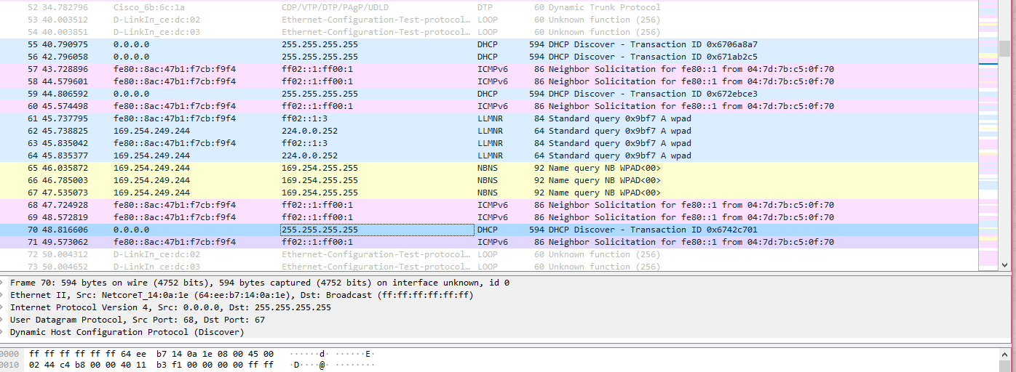Expand the Frame 70 details arrow
Image resolution: width=1016 pixels, height=372 pixels.
[2, 283]
